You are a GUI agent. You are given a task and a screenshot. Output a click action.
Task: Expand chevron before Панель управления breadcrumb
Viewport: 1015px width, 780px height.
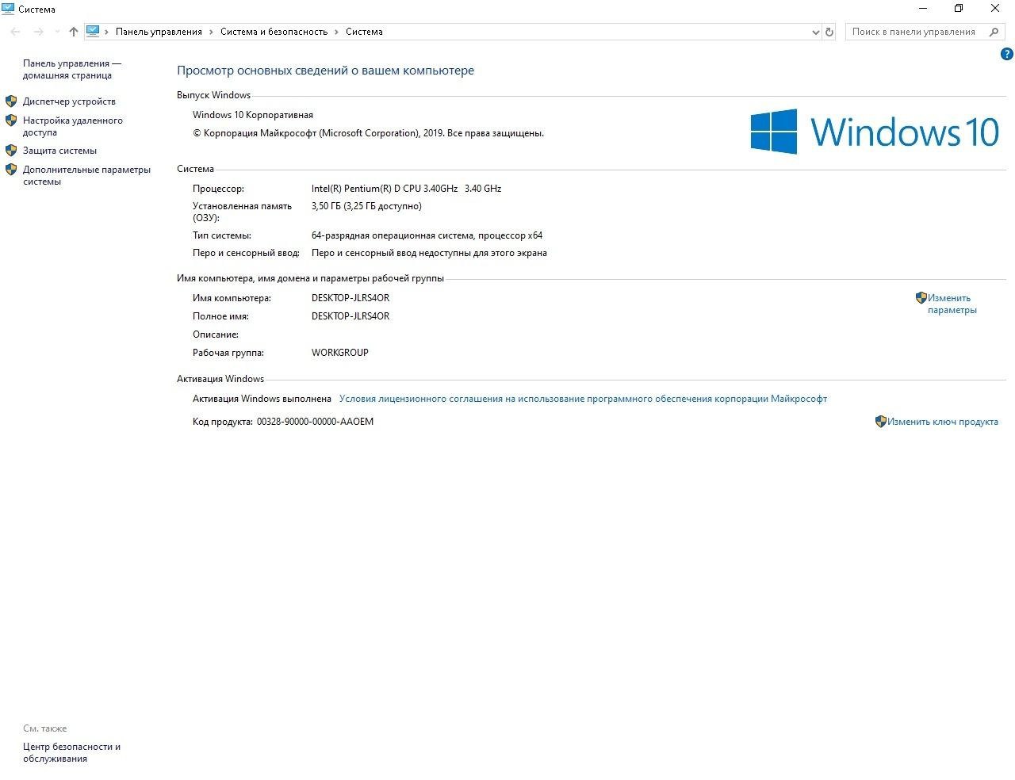pyautogui.click(x=108, y=32)
